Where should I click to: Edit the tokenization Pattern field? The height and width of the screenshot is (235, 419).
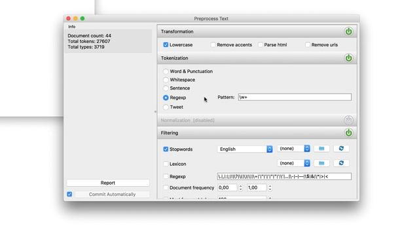(x=295, y=97)
